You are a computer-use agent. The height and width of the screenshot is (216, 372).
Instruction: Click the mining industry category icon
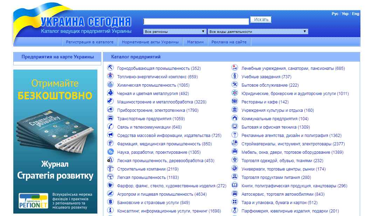[x=110, y=68]
